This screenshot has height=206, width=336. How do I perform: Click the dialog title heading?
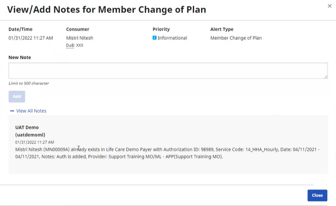107,10
